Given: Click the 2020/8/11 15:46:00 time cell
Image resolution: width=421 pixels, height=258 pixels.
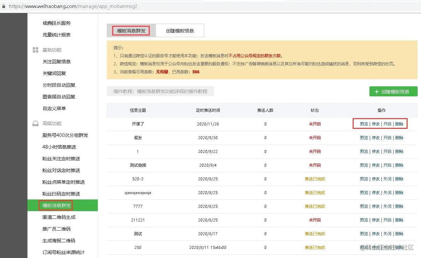Looking at the screenshot, I should coord(208,247).
